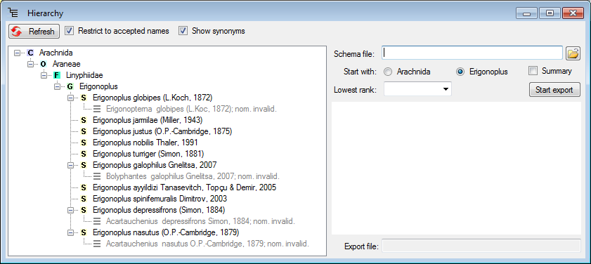
Task: Open schema file browse folder icon
Action: (573, 53)
